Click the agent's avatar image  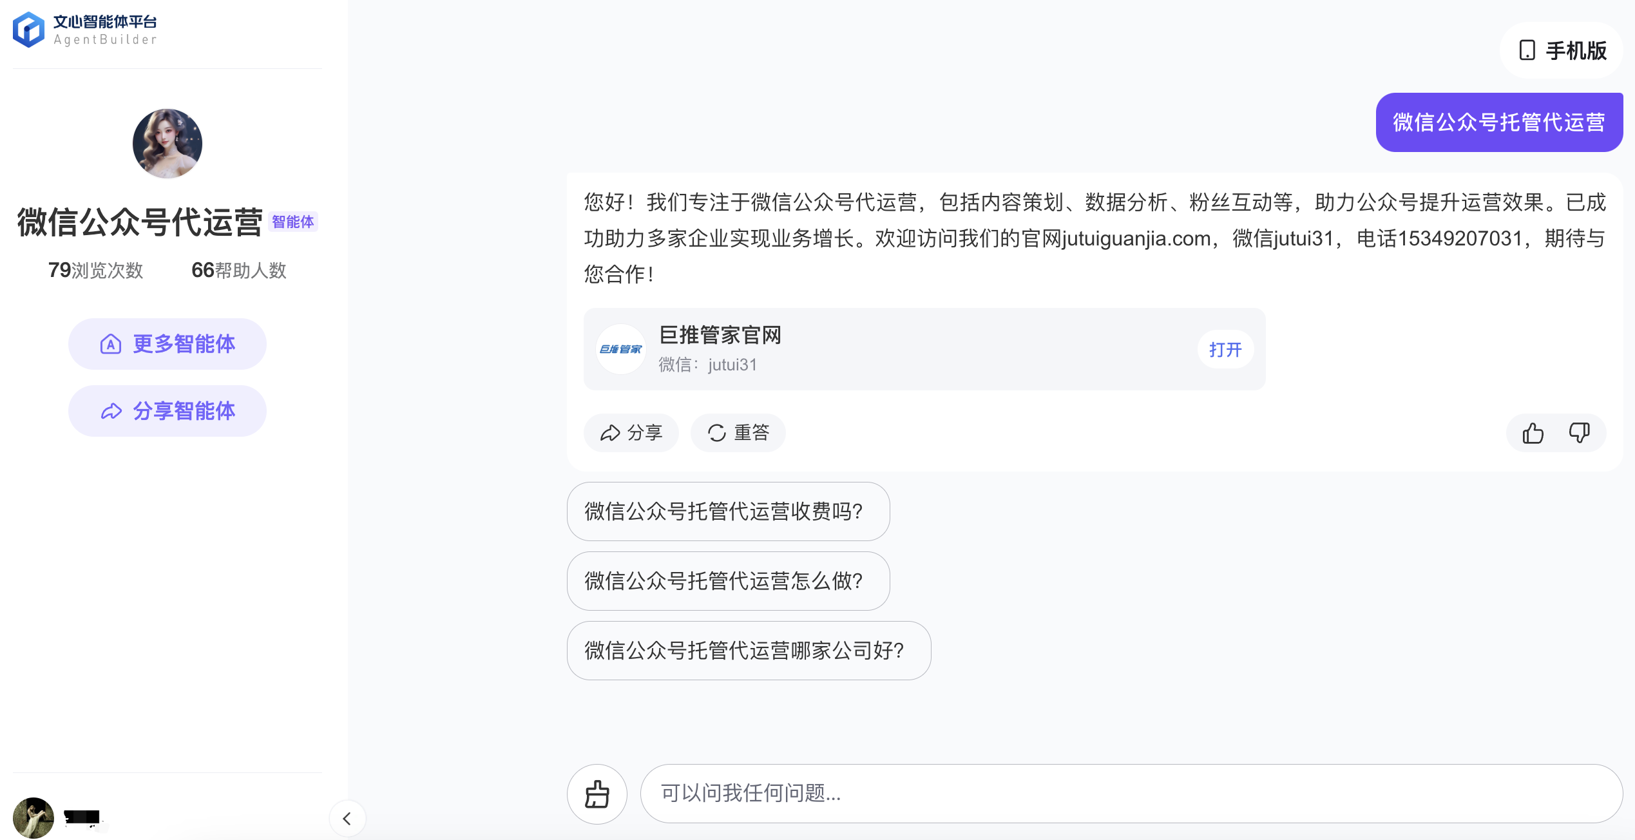click(167, 143)
